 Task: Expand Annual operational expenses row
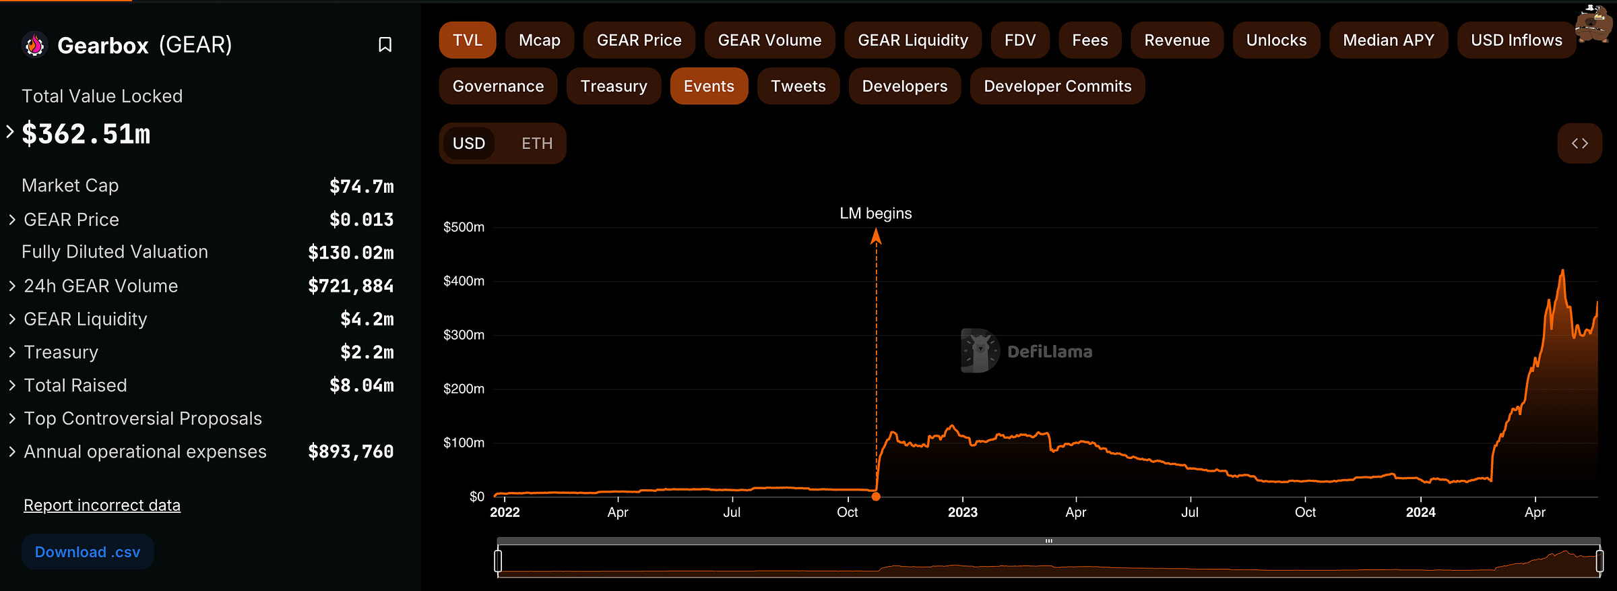point(12,452)
